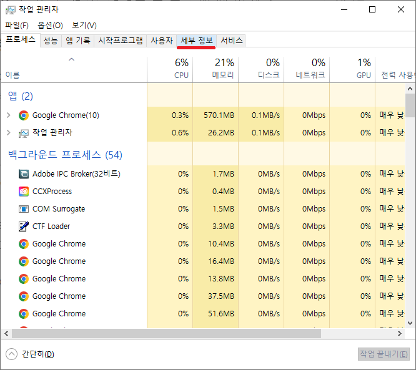Click the COM Surrogate icon
Screen dimensions: 416x370
24,209
